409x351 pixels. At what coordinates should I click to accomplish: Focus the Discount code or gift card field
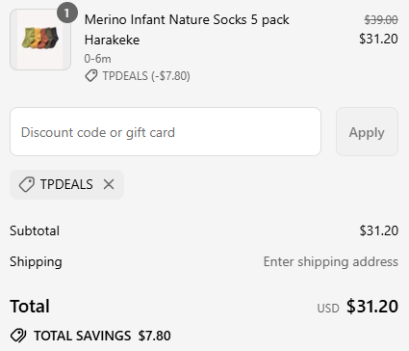(166, 132)
